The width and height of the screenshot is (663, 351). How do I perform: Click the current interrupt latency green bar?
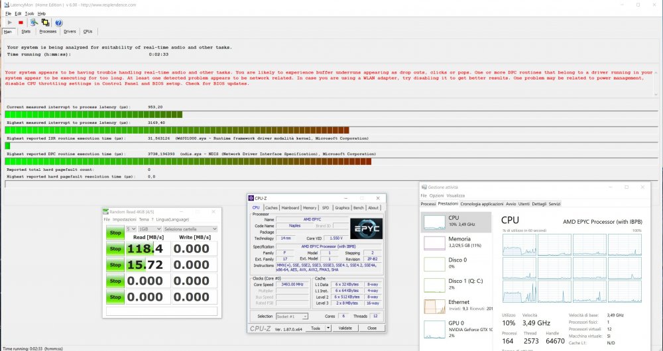(93, 115)
